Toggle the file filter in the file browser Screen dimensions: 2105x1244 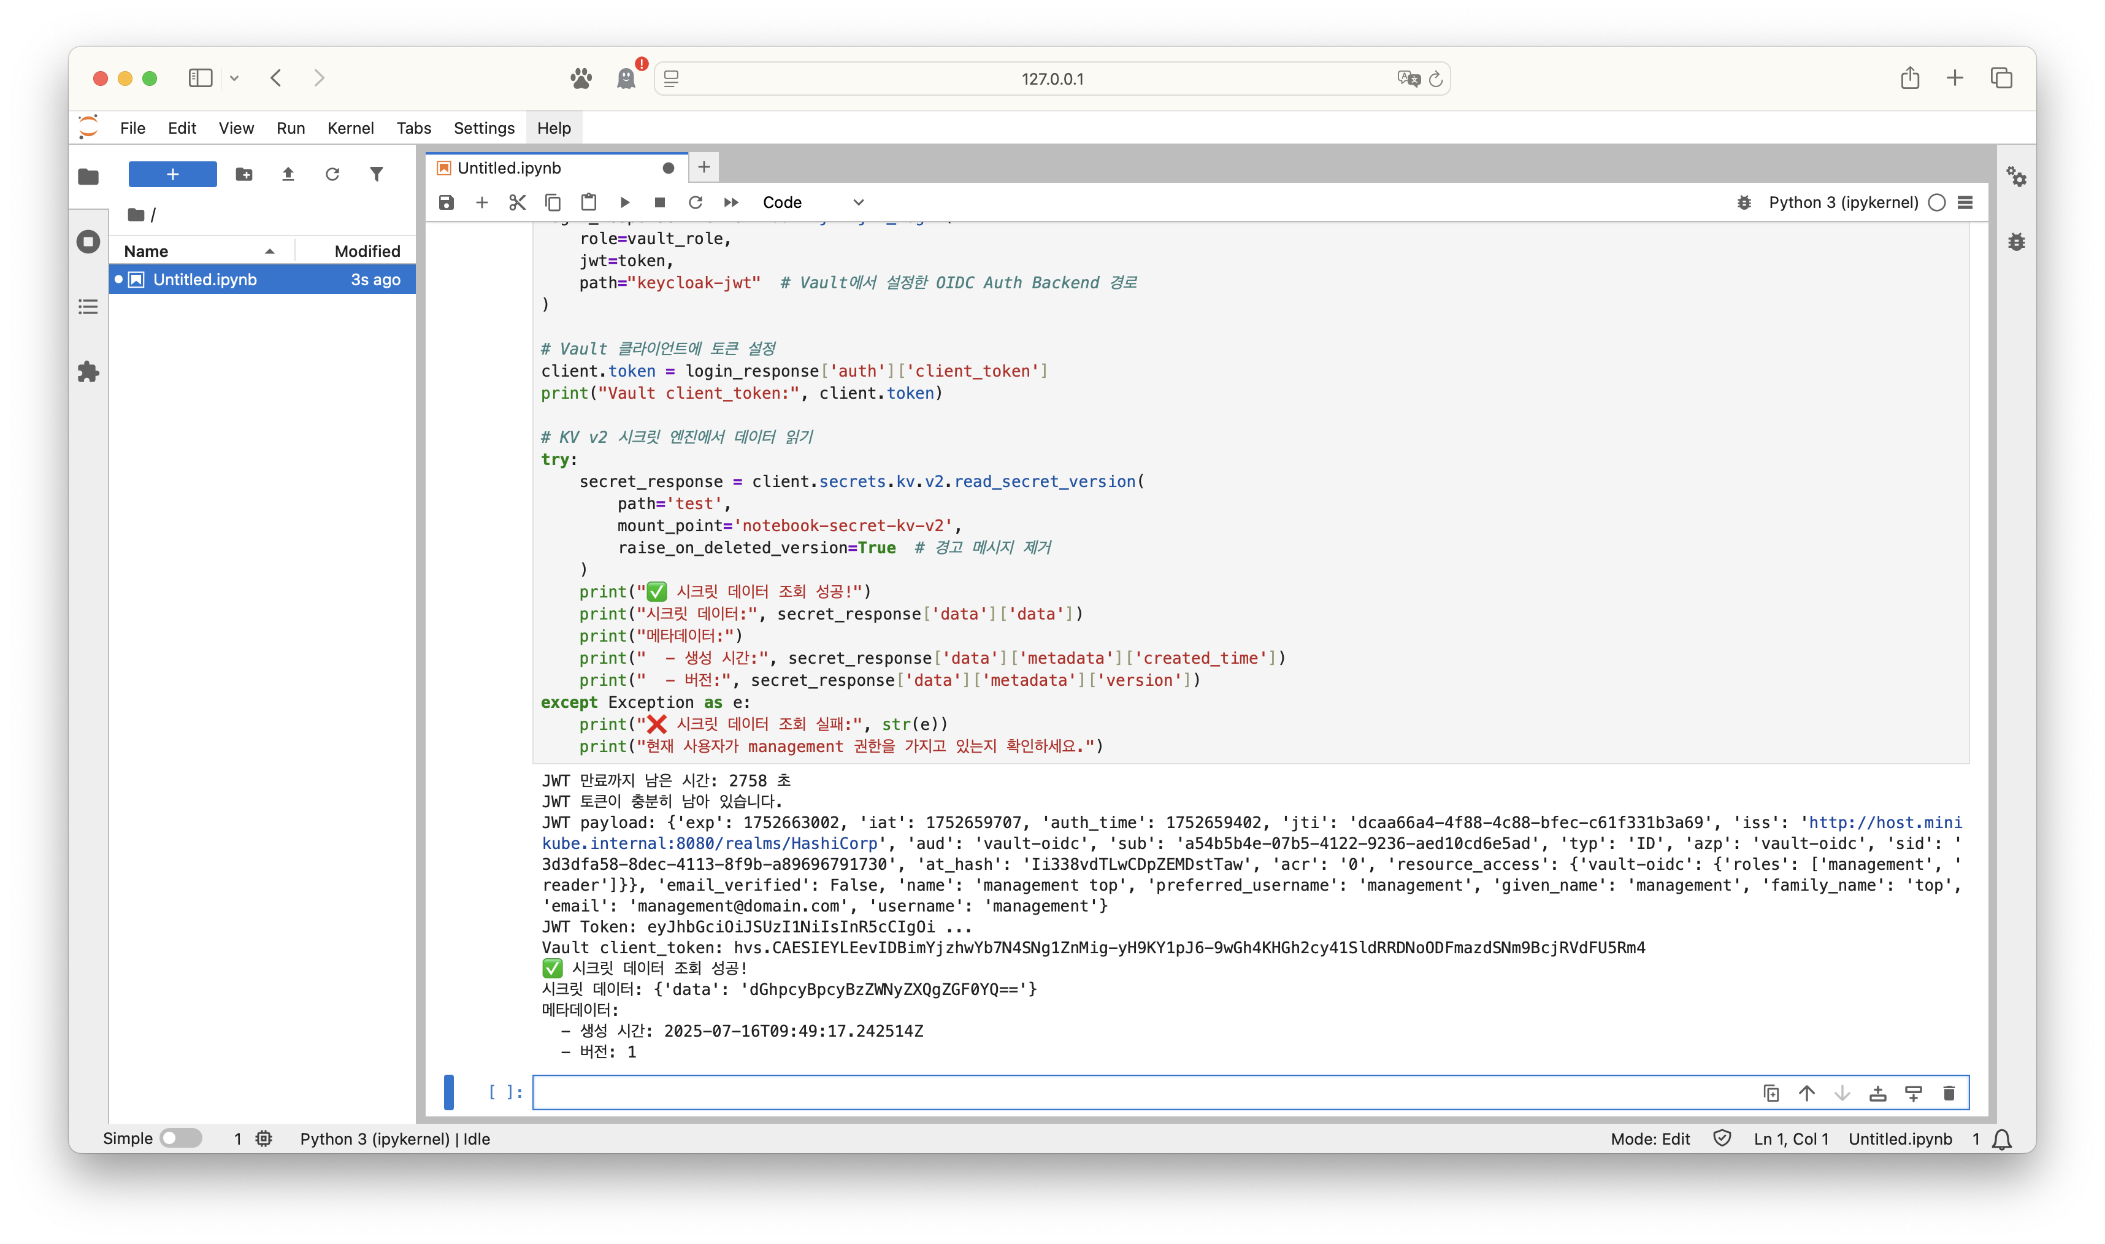coord(376,174)
